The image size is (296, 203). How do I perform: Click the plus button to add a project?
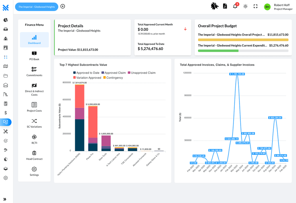click(63, 6)
